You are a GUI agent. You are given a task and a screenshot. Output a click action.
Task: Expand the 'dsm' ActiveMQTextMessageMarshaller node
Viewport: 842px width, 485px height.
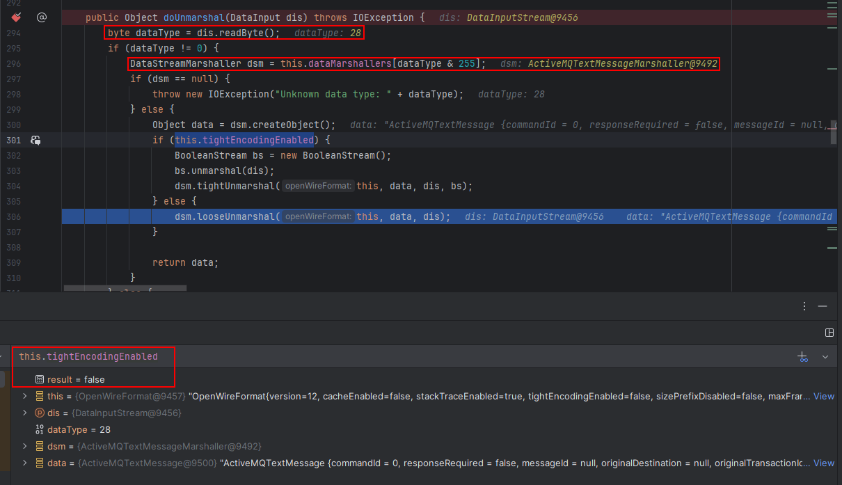click(25, 446)
